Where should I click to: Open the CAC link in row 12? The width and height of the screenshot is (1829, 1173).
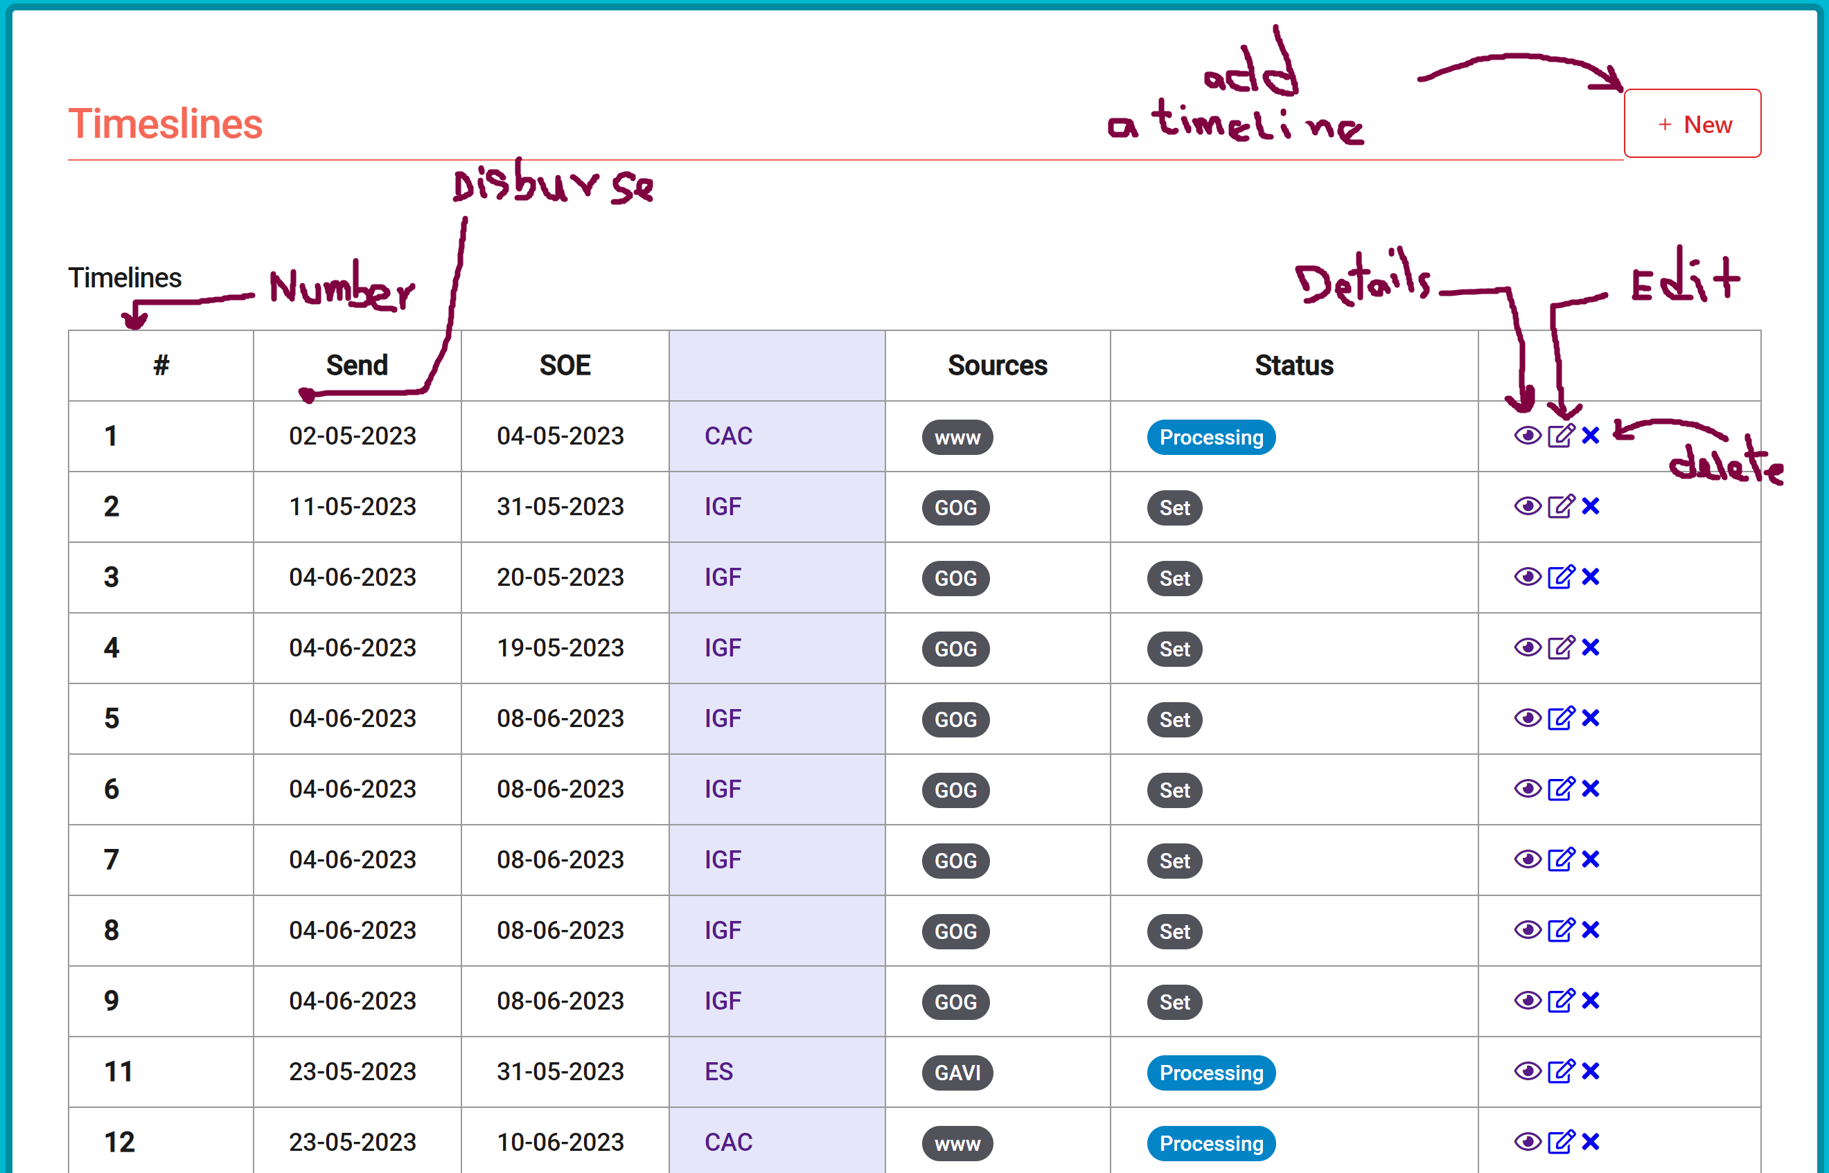(727, 1143)
